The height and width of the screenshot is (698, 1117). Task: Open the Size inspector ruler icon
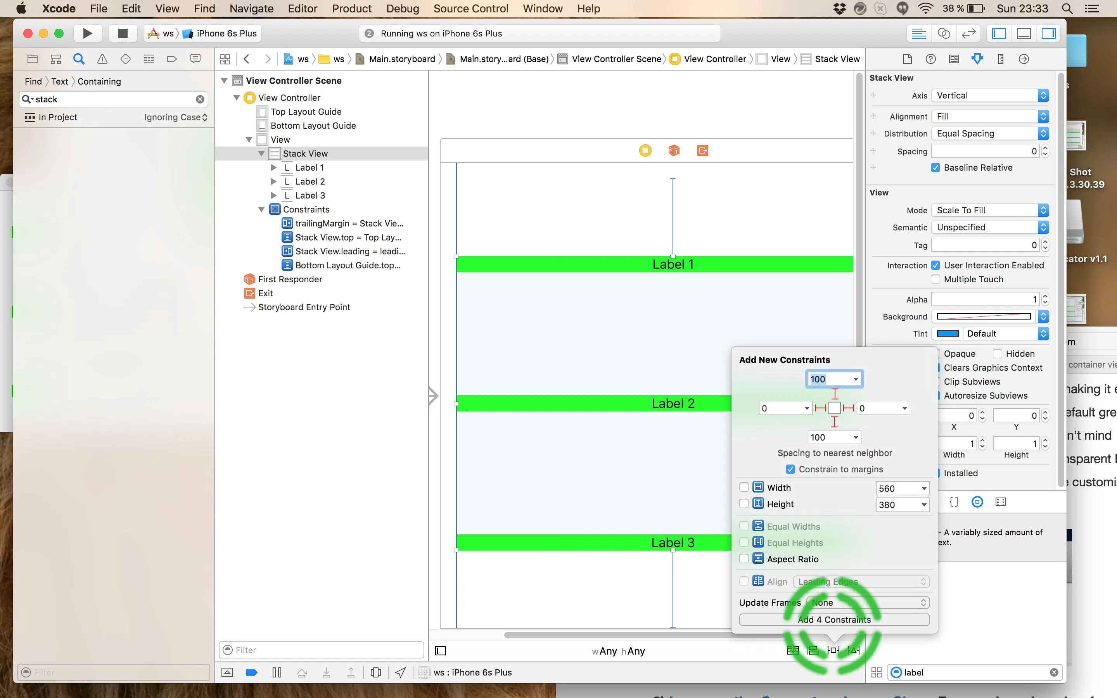coord(1000,59)
